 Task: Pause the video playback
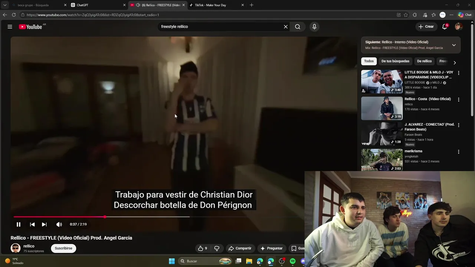19,224
